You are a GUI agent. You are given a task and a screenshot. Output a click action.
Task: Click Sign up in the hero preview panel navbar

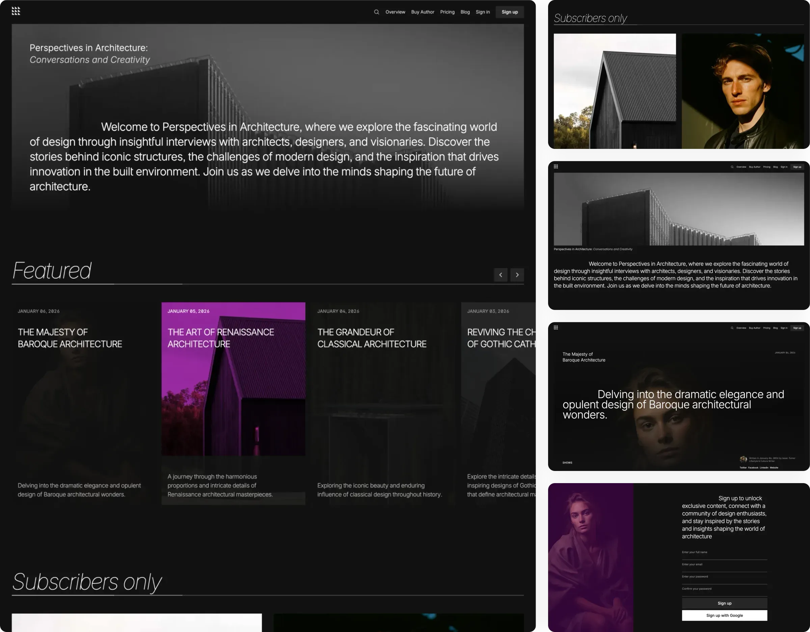pos(797,167)
